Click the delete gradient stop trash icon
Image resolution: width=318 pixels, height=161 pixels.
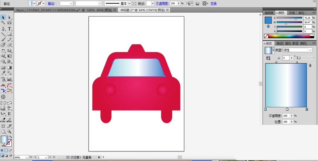tap(310, 65)
